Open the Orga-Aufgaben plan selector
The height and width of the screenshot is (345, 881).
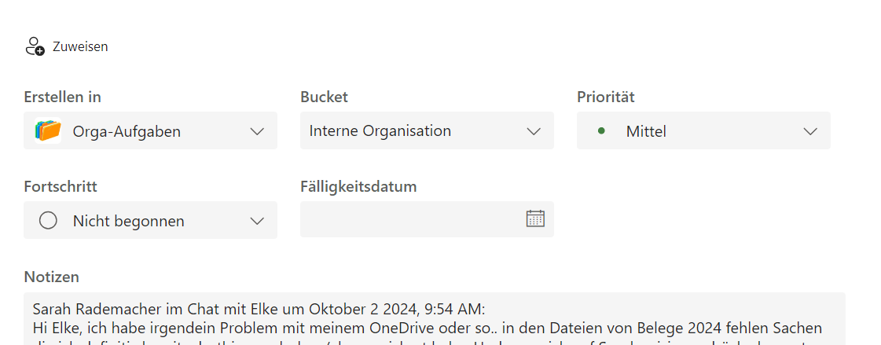(x=151, y=130)
